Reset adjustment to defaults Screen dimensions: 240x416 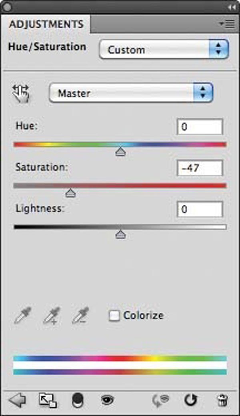(x=191, y=400)
